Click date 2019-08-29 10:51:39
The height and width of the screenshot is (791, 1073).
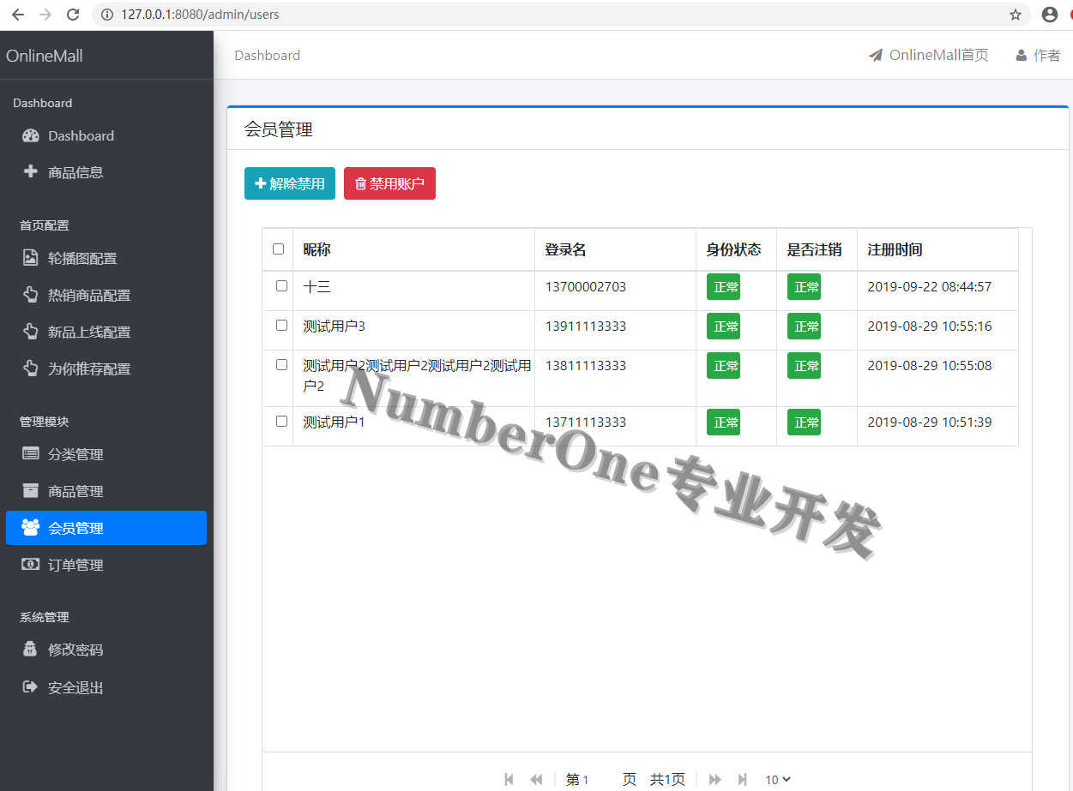point(930,422)
